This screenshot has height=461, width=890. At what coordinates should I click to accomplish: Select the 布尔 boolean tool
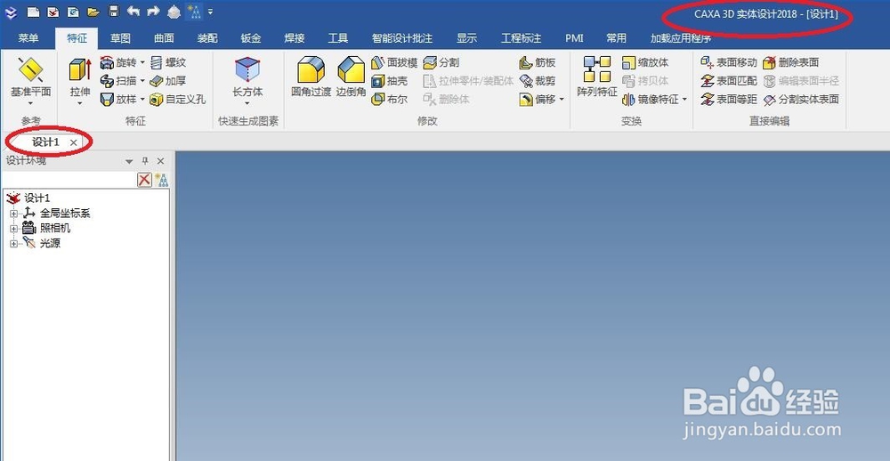click(390, 100)
